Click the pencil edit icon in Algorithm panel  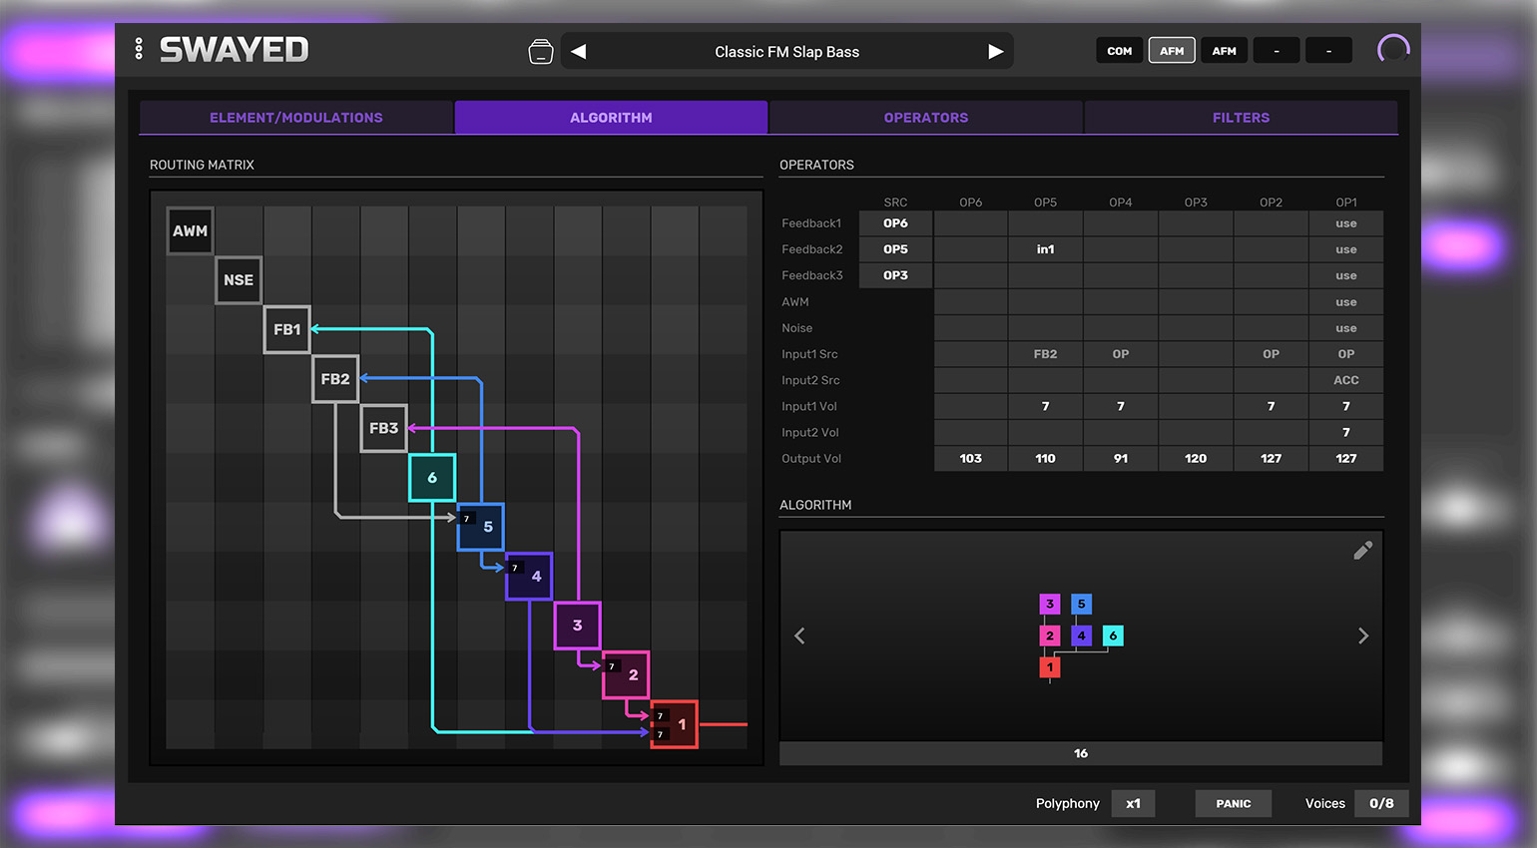point(1362,551)
